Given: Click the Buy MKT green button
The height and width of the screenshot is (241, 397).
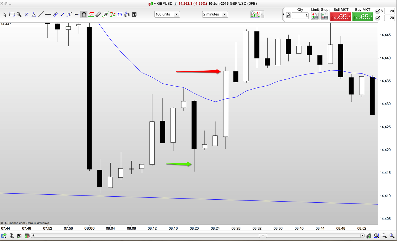Looking at the screenshot, I should point(362,17).
